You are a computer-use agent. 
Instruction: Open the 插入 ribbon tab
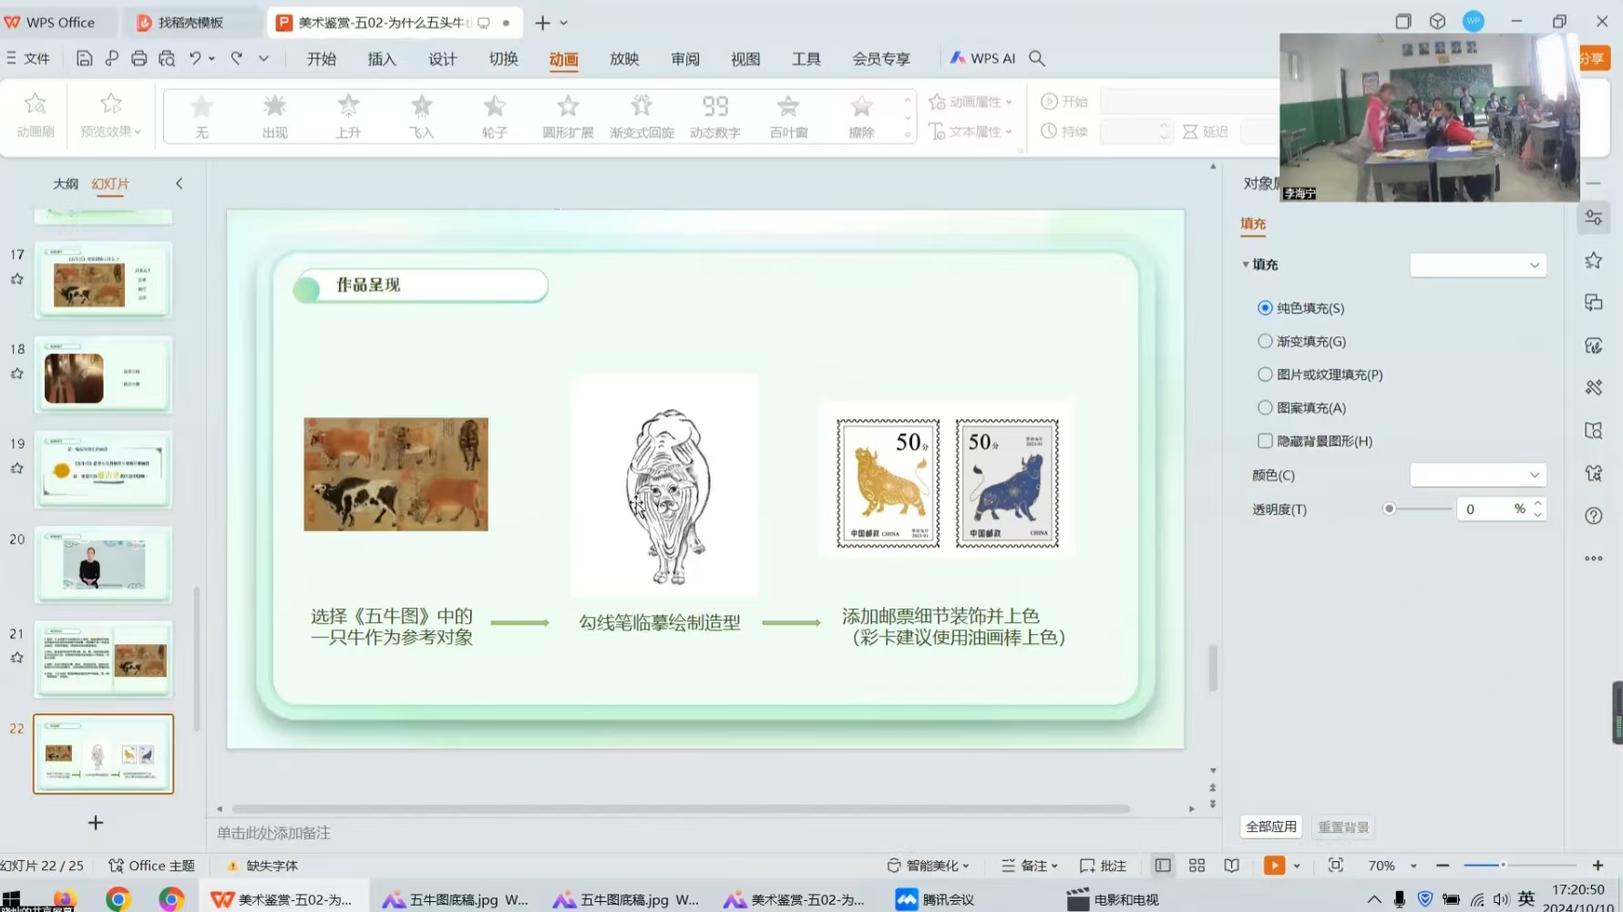(382, 58)
